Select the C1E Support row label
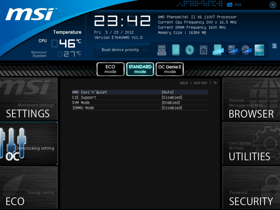The image size is (280, 210). pos(84,97)
